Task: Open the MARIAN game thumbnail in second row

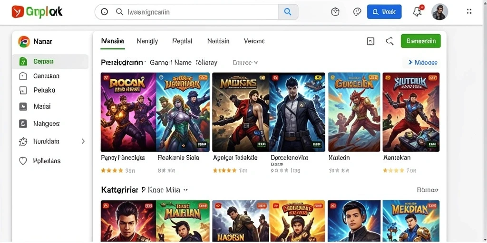Action: point(183,221)
